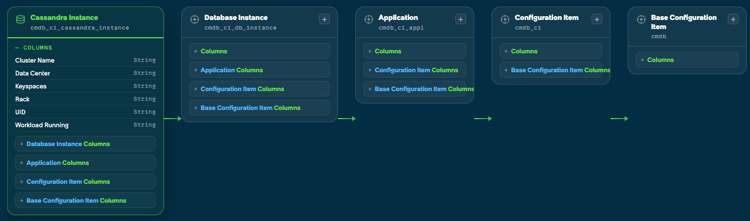Click the plus button on the Database Instance card
The width and height of the screenshot is (750, 221).
tap(324, 19)
